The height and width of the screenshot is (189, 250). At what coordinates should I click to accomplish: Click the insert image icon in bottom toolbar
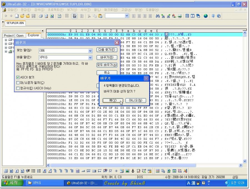(x=127, y=171)
